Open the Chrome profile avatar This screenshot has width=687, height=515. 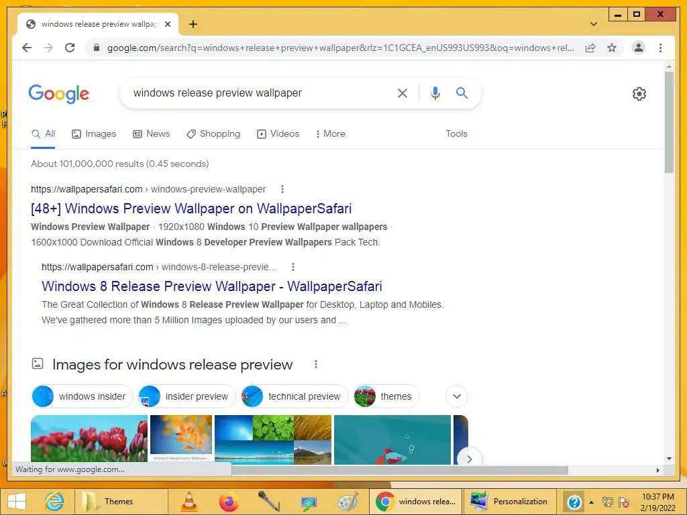click(639, 48)
